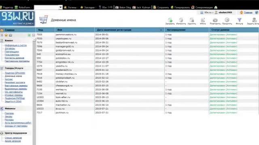Image resolution: width=259 pixels, height=145 pixels.
Task: Open the Главная link at top right
Action: [x=248, y=12]
